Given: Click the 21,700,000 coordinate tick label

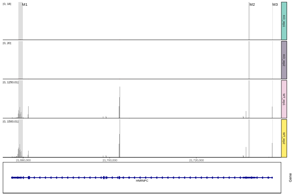Looking at the screenshot, I should [110, 160].
